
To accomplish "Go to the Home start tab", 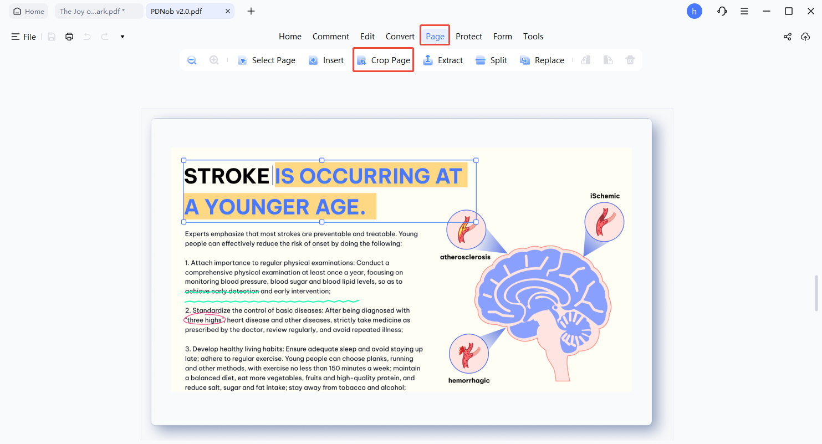I will (x=29, y=11).
